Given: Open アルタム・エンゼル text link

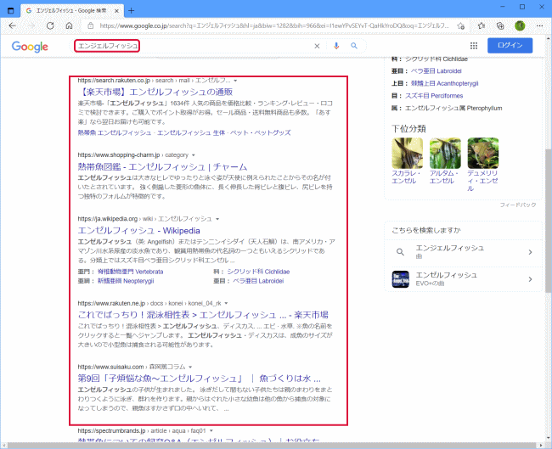Looking at the screenshot, I should 443,177.
